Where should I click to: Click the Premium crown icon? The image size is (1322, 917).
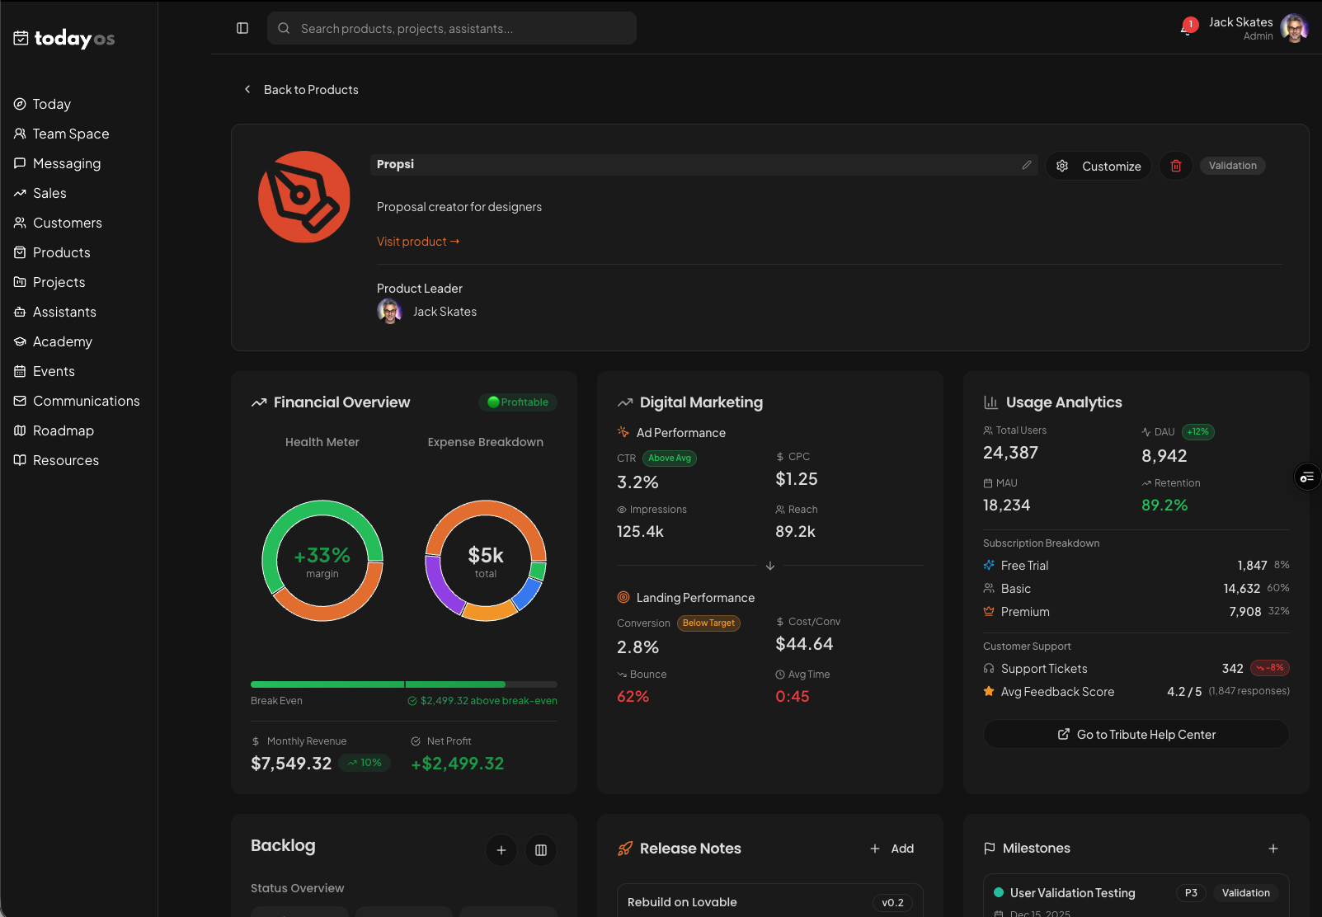[989, 611]
